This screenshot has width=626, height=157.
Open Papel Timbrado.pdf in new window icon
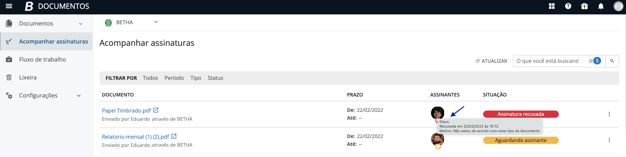pos(156,110)
